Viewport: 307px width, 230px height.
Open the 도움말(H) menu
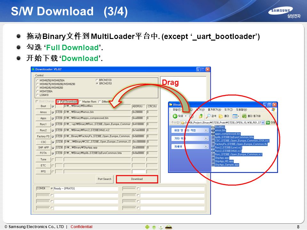click(x=241, y=110)
